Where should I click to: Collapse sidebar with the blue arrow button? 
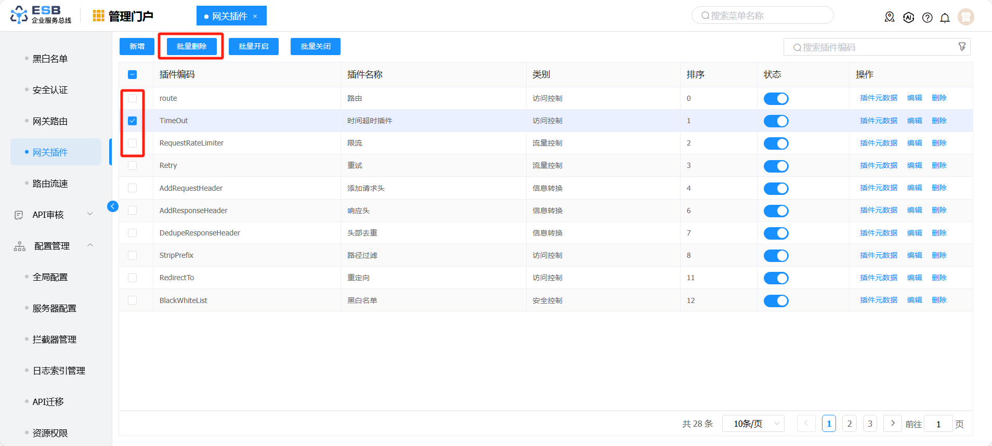point(113,206)
